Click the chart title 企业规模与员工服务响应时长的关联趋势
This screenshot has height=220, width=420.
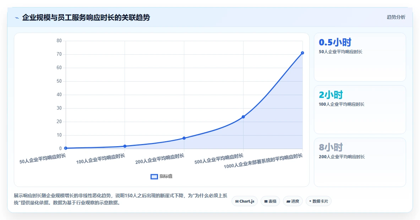tap(86, 18)
